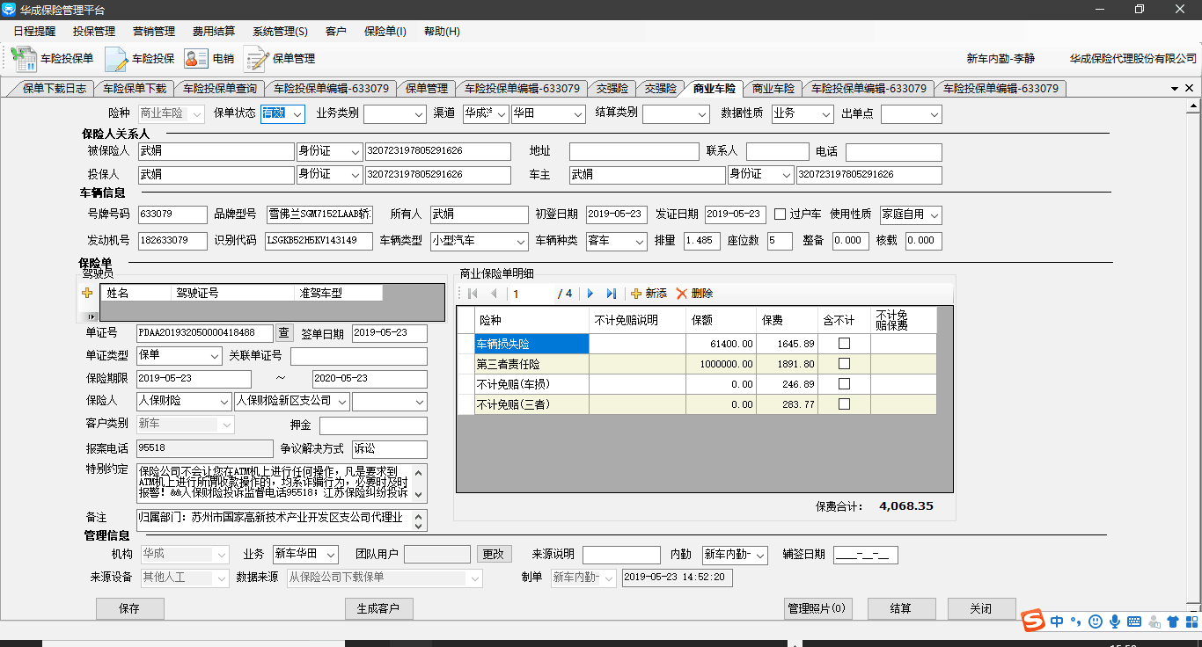Switch to the 保单下载日志 tab
This screenshot has width=1202, height=647.
point(54,89)
